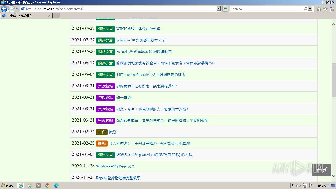Image resolution: width=336 pixels, height=189 pixels.
Task: Open Action Center flag tray icon
Action: (x=311, y=186)
